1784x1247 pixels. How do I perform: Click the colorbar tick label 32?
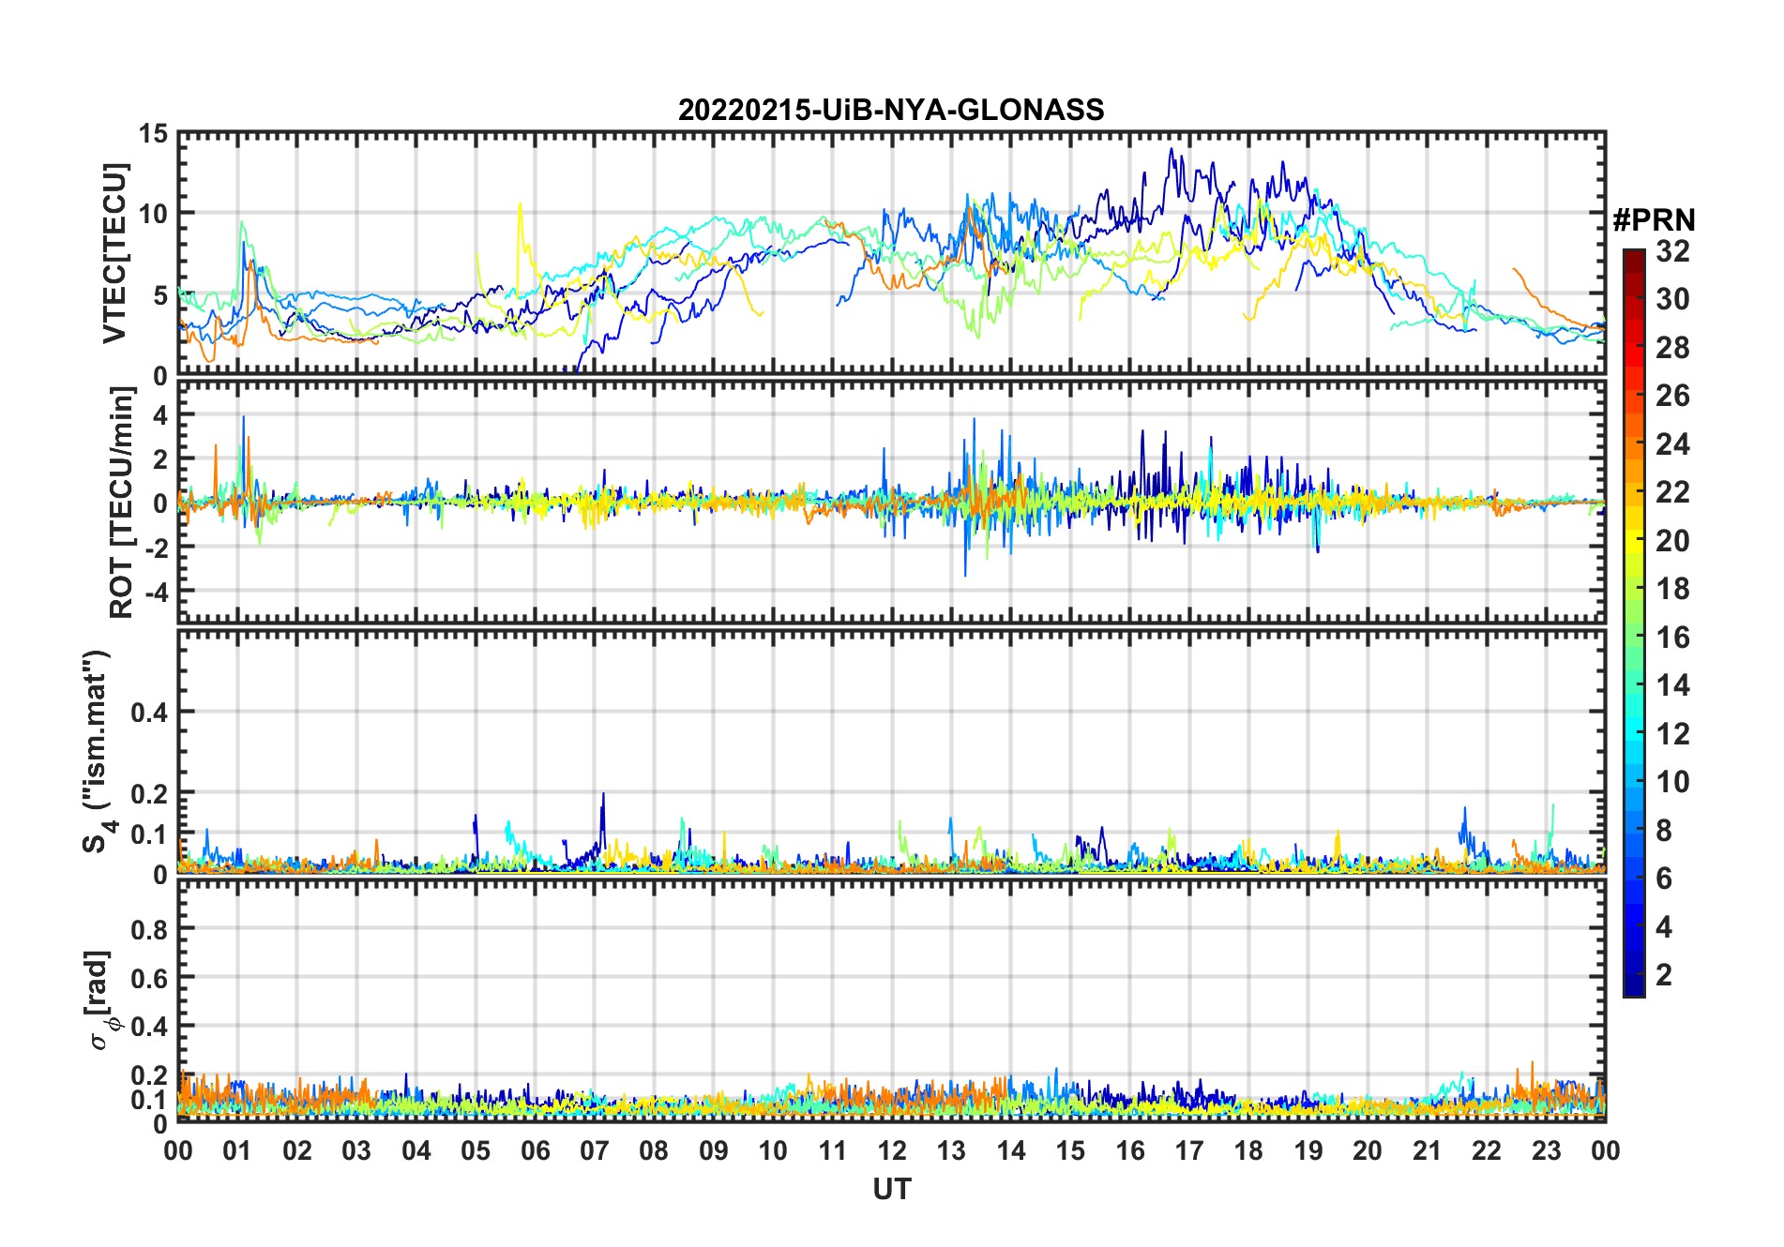click(x=1672, y=251)
